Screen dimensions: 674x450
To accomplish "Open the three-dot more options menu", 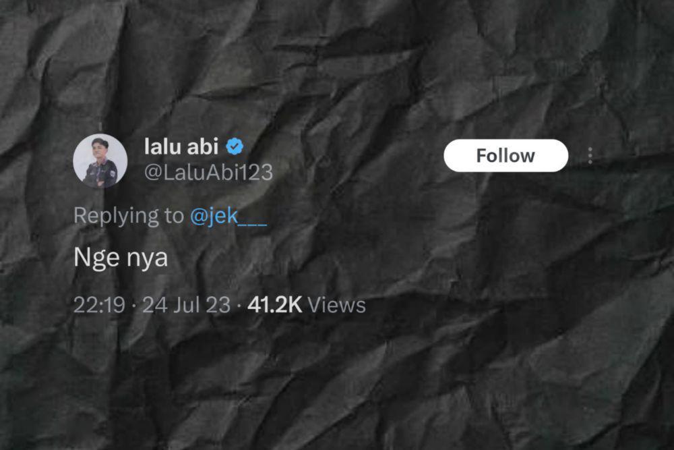I will pos(590,155).
